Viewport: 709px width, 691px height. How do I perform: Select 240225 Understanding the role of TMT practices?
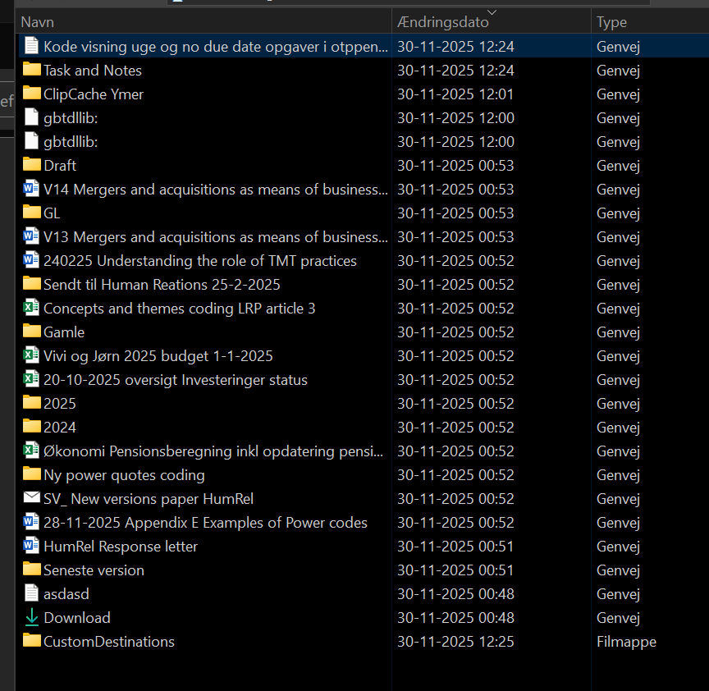pyautogui.click(x=199, y=261)
